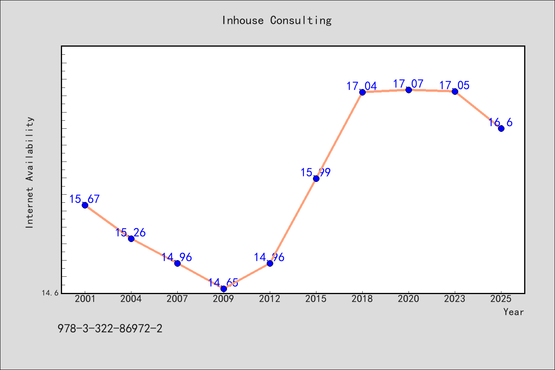Screen dimensions: 555x370
Task: Click the 2023 data point labeled 17.05
Action: tap(455, 91)
